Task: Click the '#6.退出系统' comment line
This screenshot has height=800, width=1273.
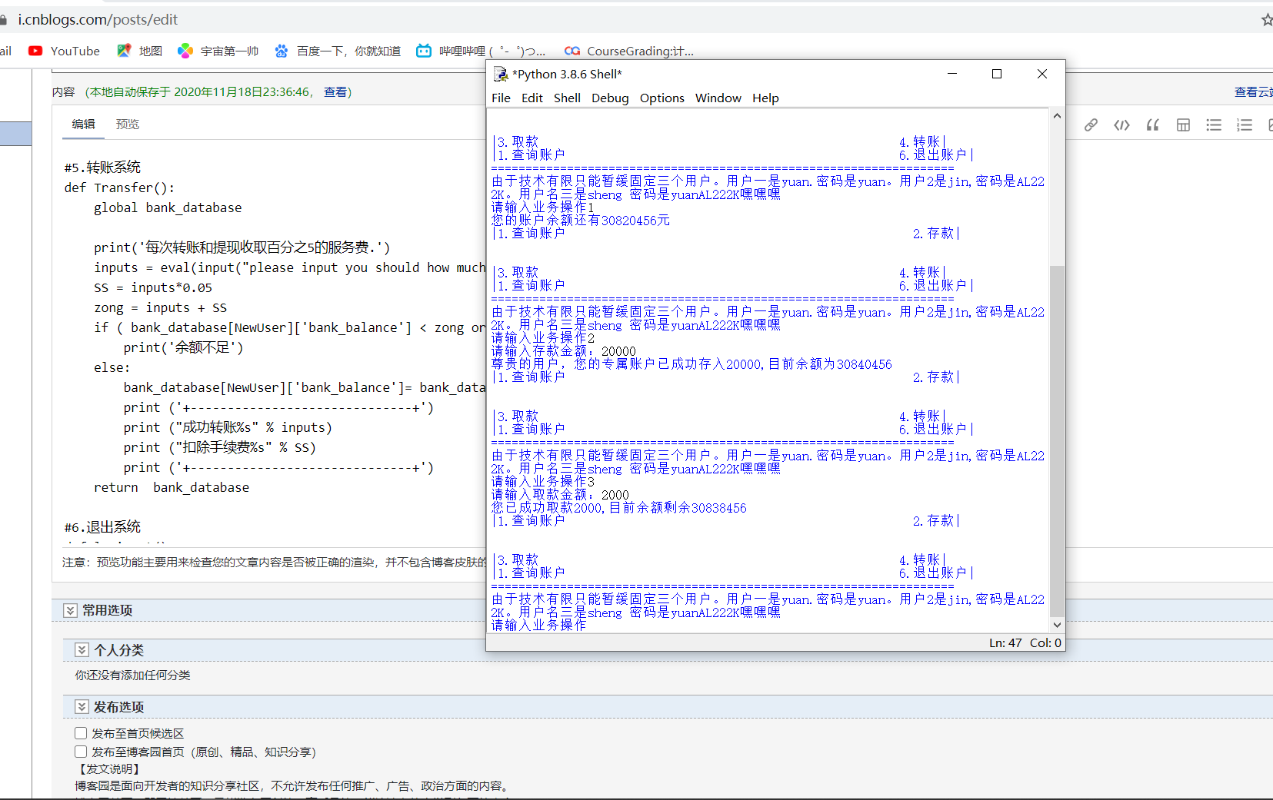Action: pos(102,527)
